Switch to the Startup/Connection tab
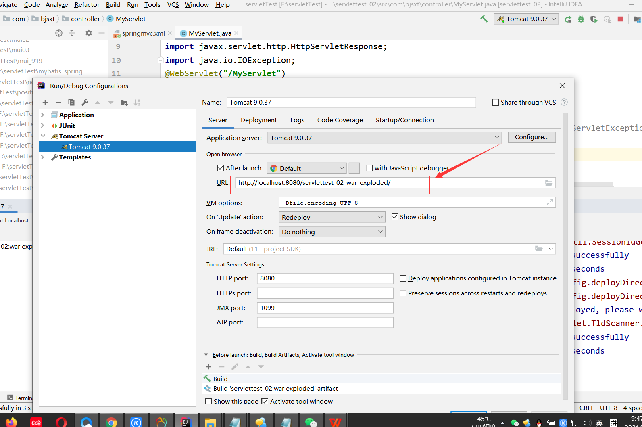This screenshot has height=427, width=642. (x=405, y=120)
